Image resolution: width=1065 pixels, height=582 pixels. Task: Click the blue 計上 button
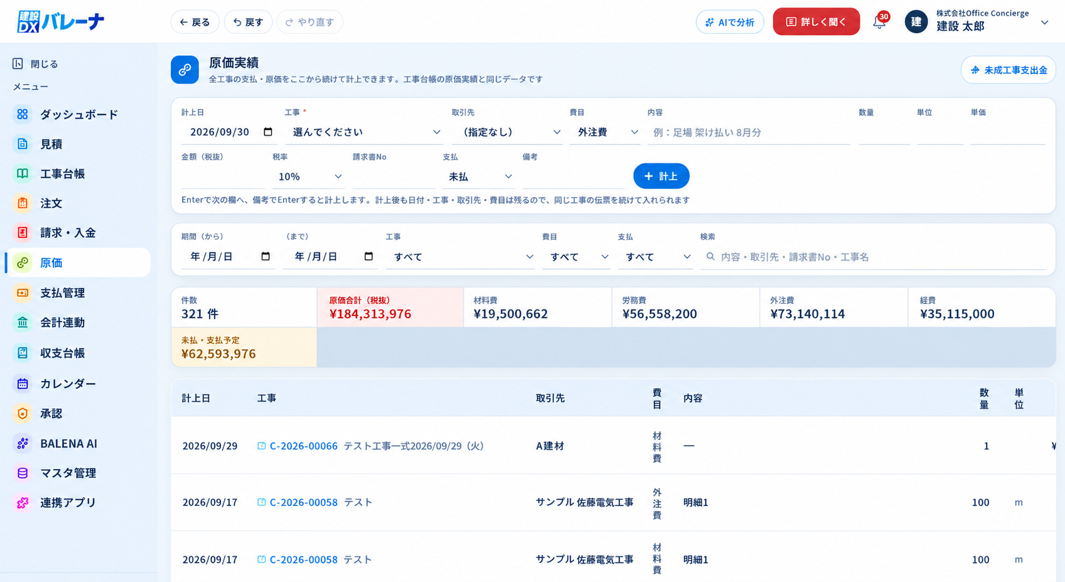[x=661, y=176]
